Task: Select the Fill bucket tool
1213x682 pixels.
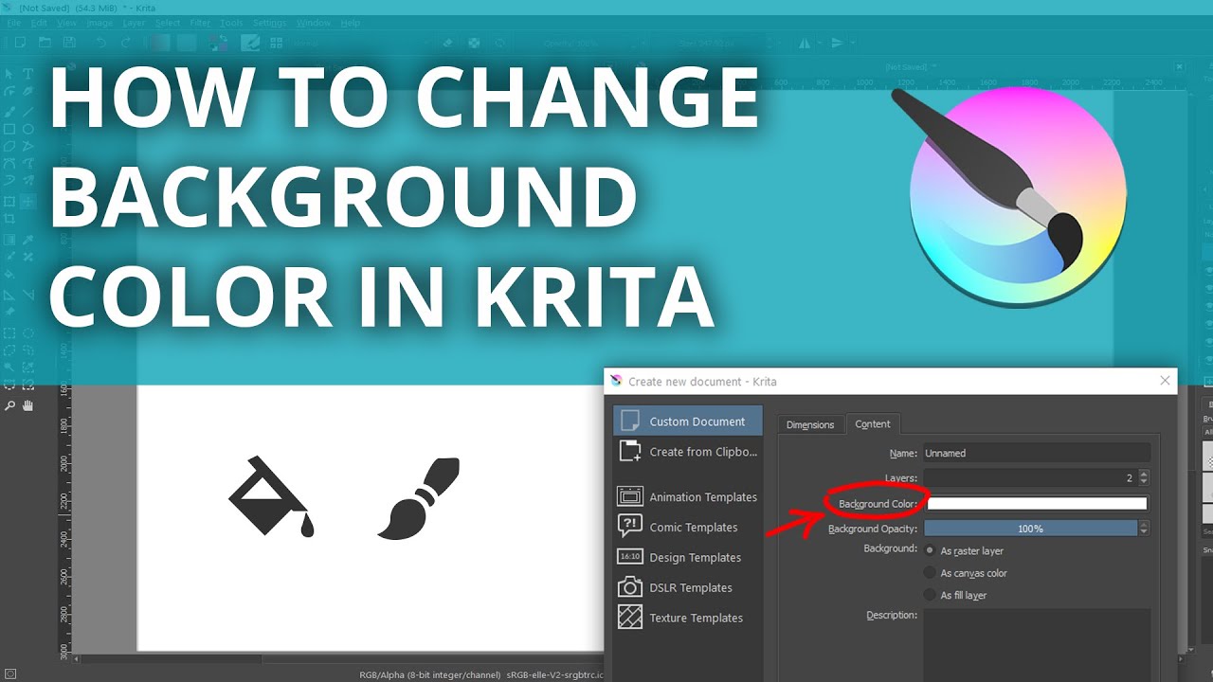Action: (x=9, y=275)
